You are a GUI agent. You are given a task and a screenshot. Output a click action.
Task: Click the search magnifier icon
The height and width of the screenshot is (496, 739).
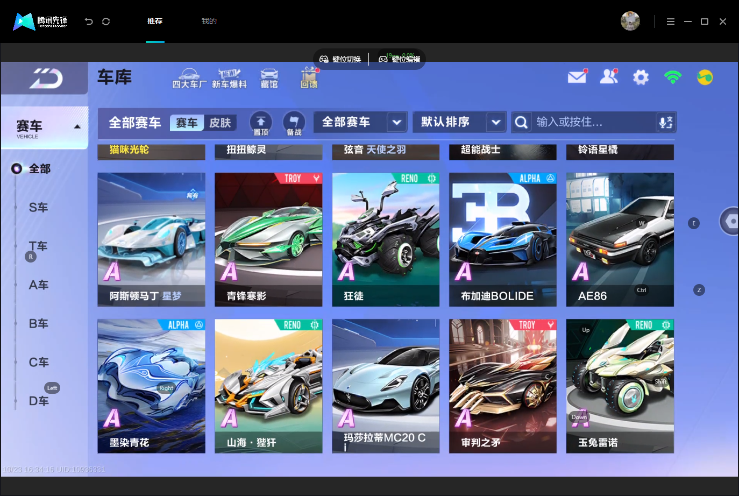521,122
